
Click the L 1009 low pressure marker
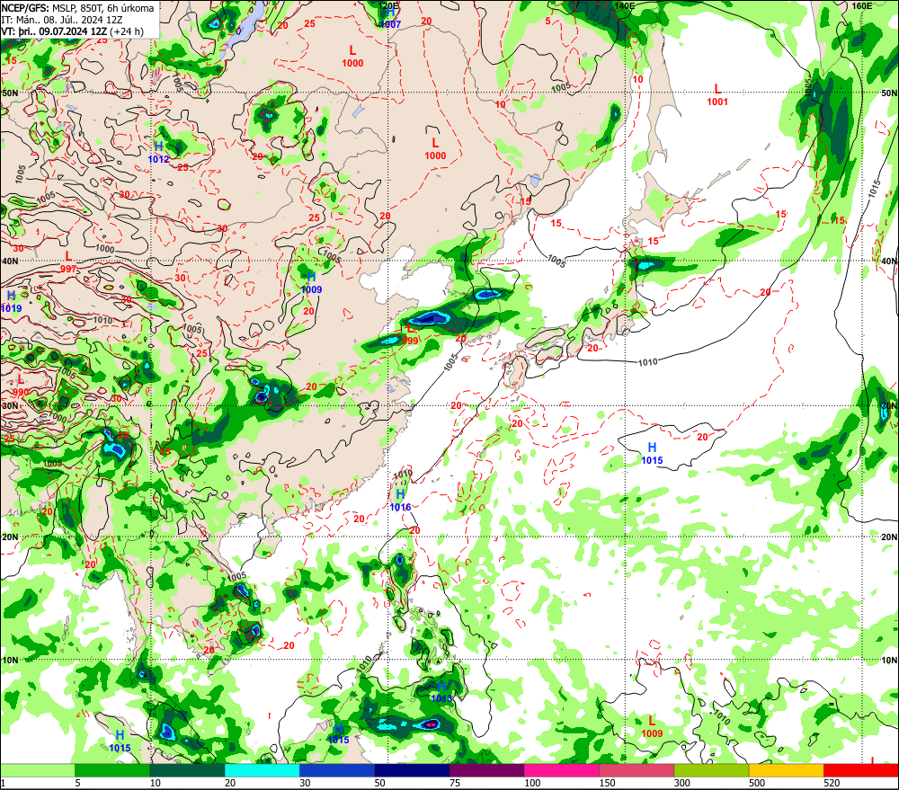[x=652, y=727]
